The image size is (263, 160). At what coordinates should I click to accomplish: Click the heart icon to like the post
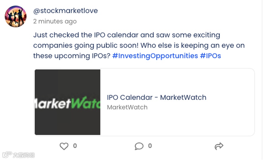coord(64,146)
